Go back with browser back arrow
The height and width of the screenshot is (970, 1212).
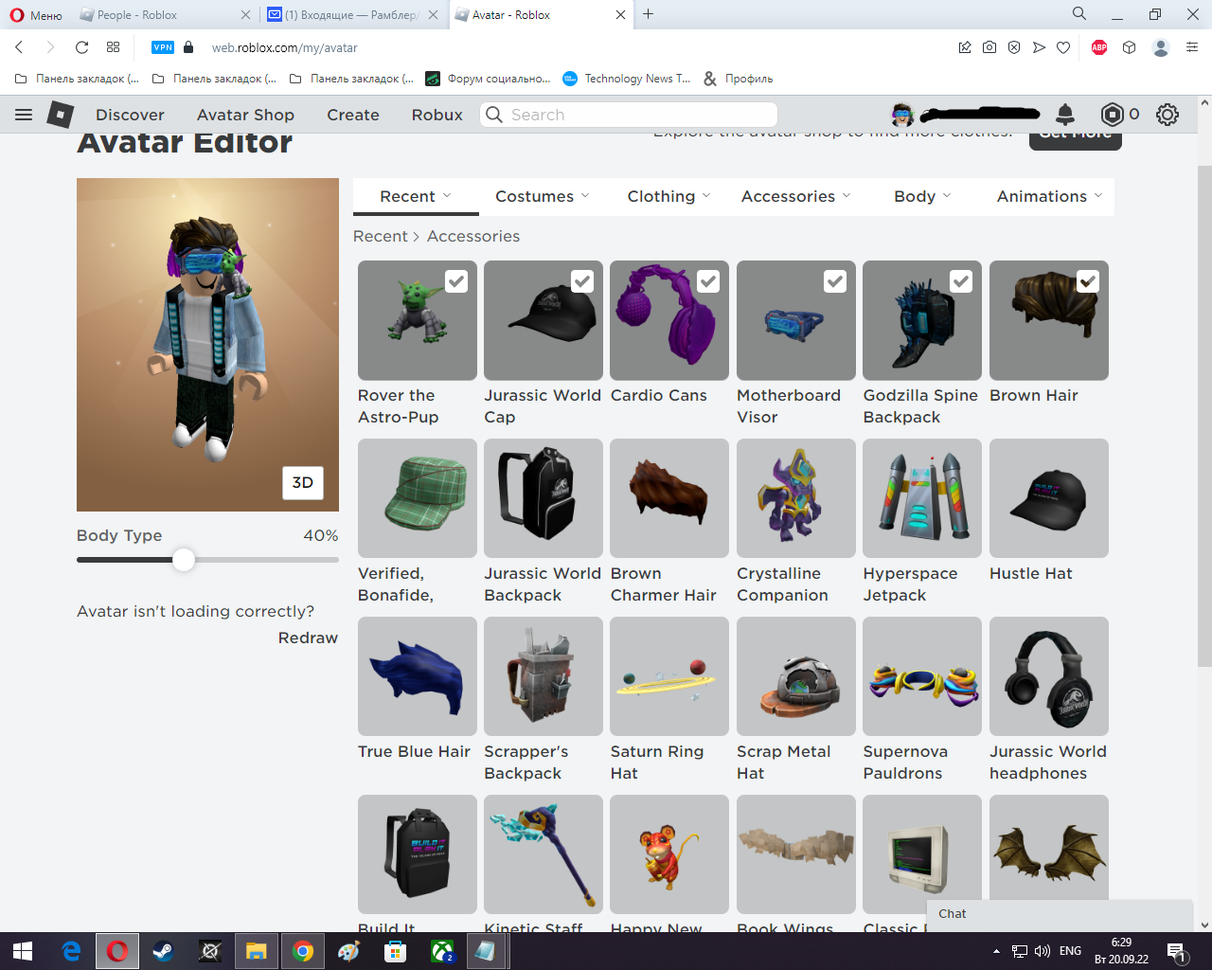19,47
